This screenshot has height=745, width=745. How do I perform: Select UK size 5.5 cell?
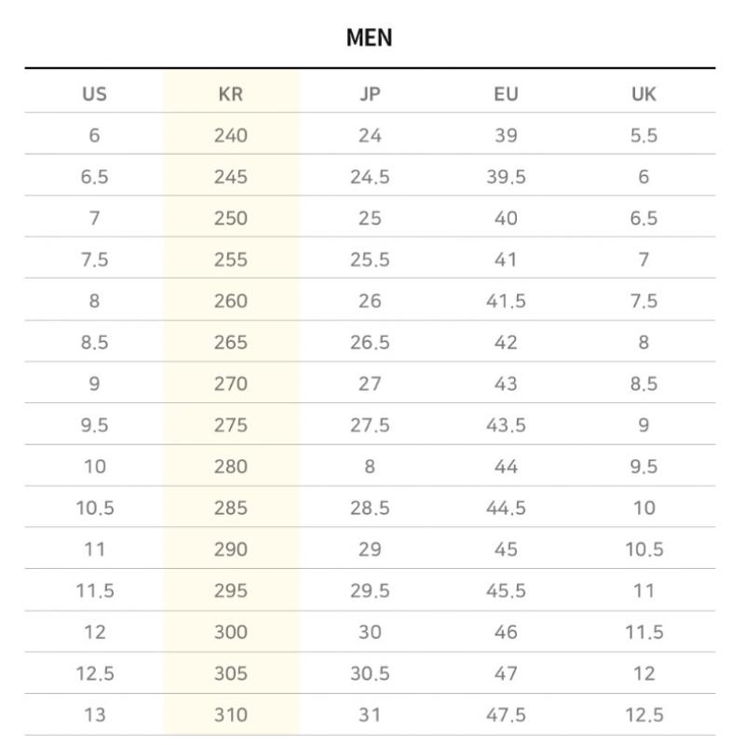[x=643, y=136]
